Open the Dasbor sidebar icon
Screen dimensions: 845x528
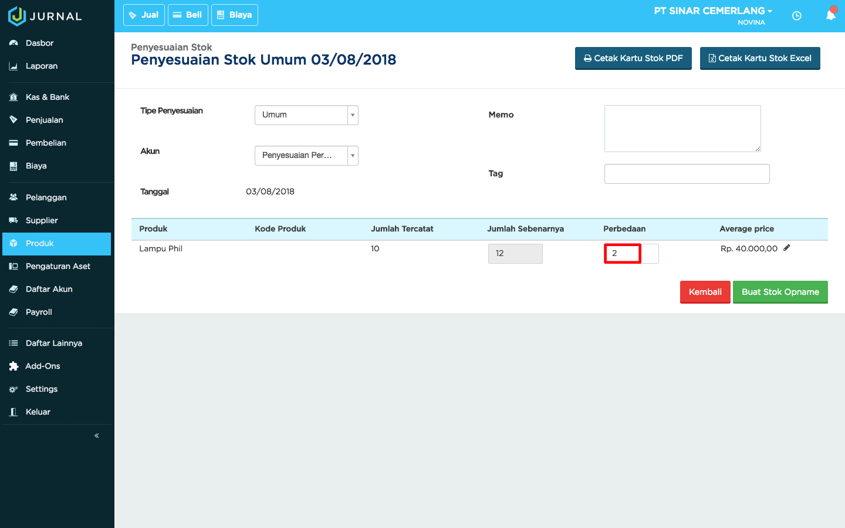click(x=13, y=43)
